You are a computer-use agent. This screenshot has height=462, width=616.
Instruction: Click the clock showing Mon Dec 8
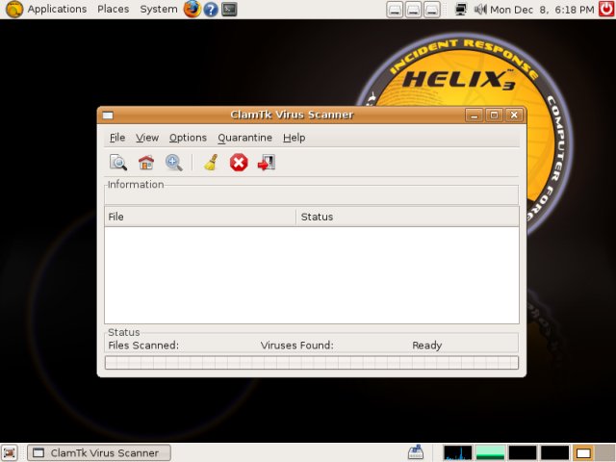click(542, 10)
